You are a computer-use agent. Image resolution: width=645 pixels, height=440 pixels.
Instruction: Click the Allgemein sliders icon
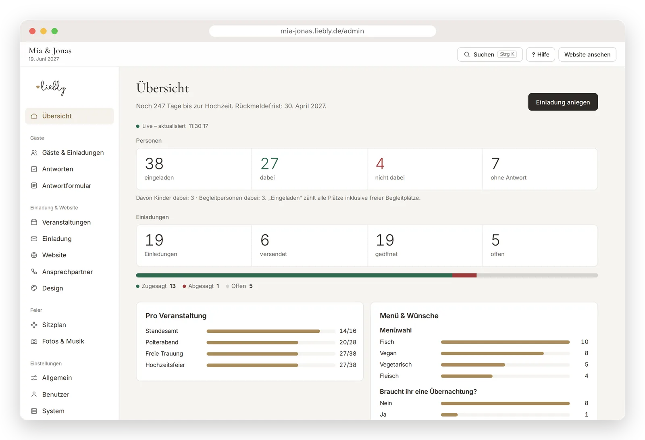tap(34, 378)
